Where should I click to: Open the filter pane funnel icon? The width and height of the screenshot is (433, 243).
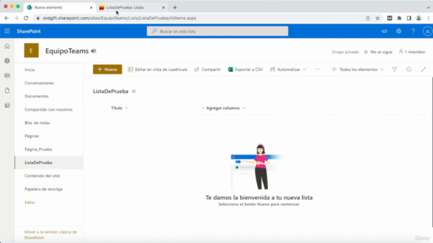pos(394,70)
